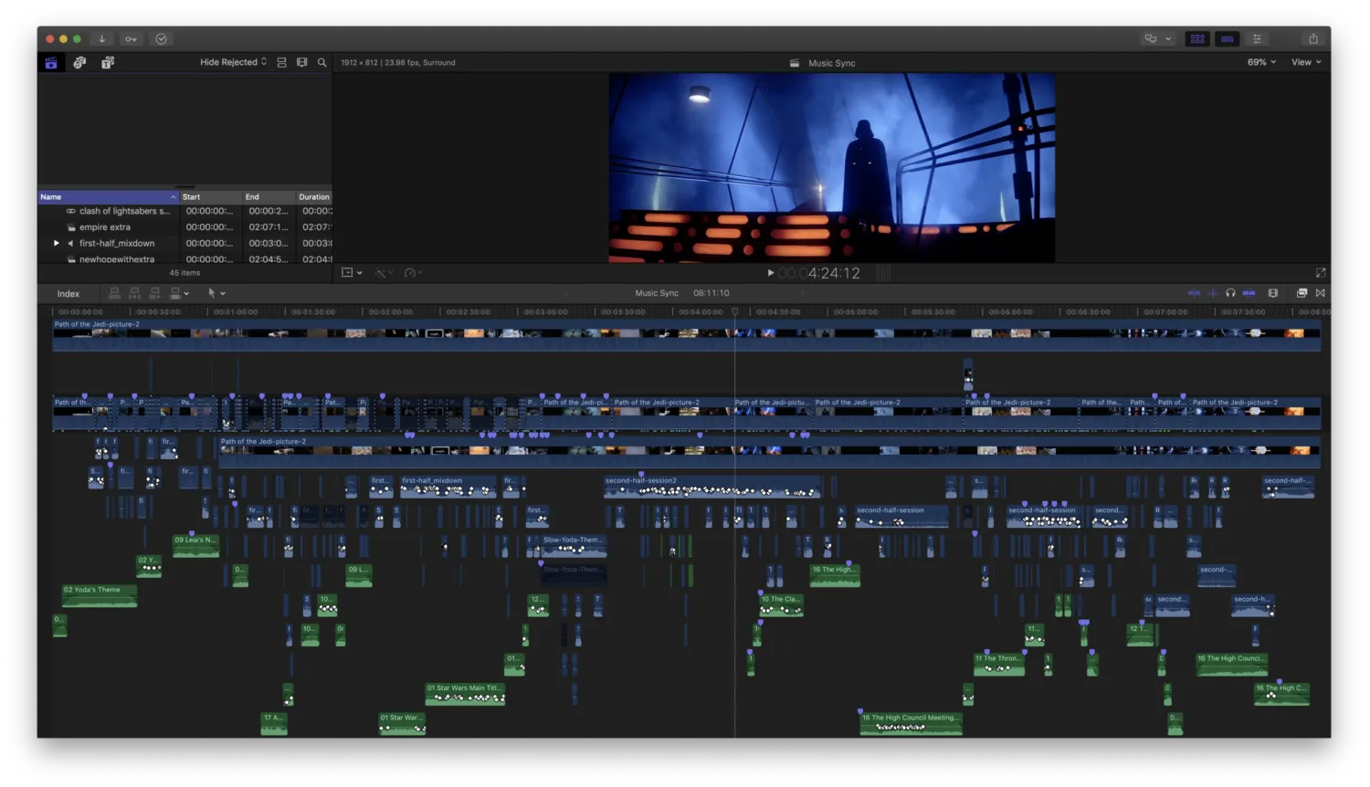Image resolution: width=1370 pixels, height=787 pixels.
Task: Select the 02 Yoda's Theme audio clip
Action: pos(100,595)
